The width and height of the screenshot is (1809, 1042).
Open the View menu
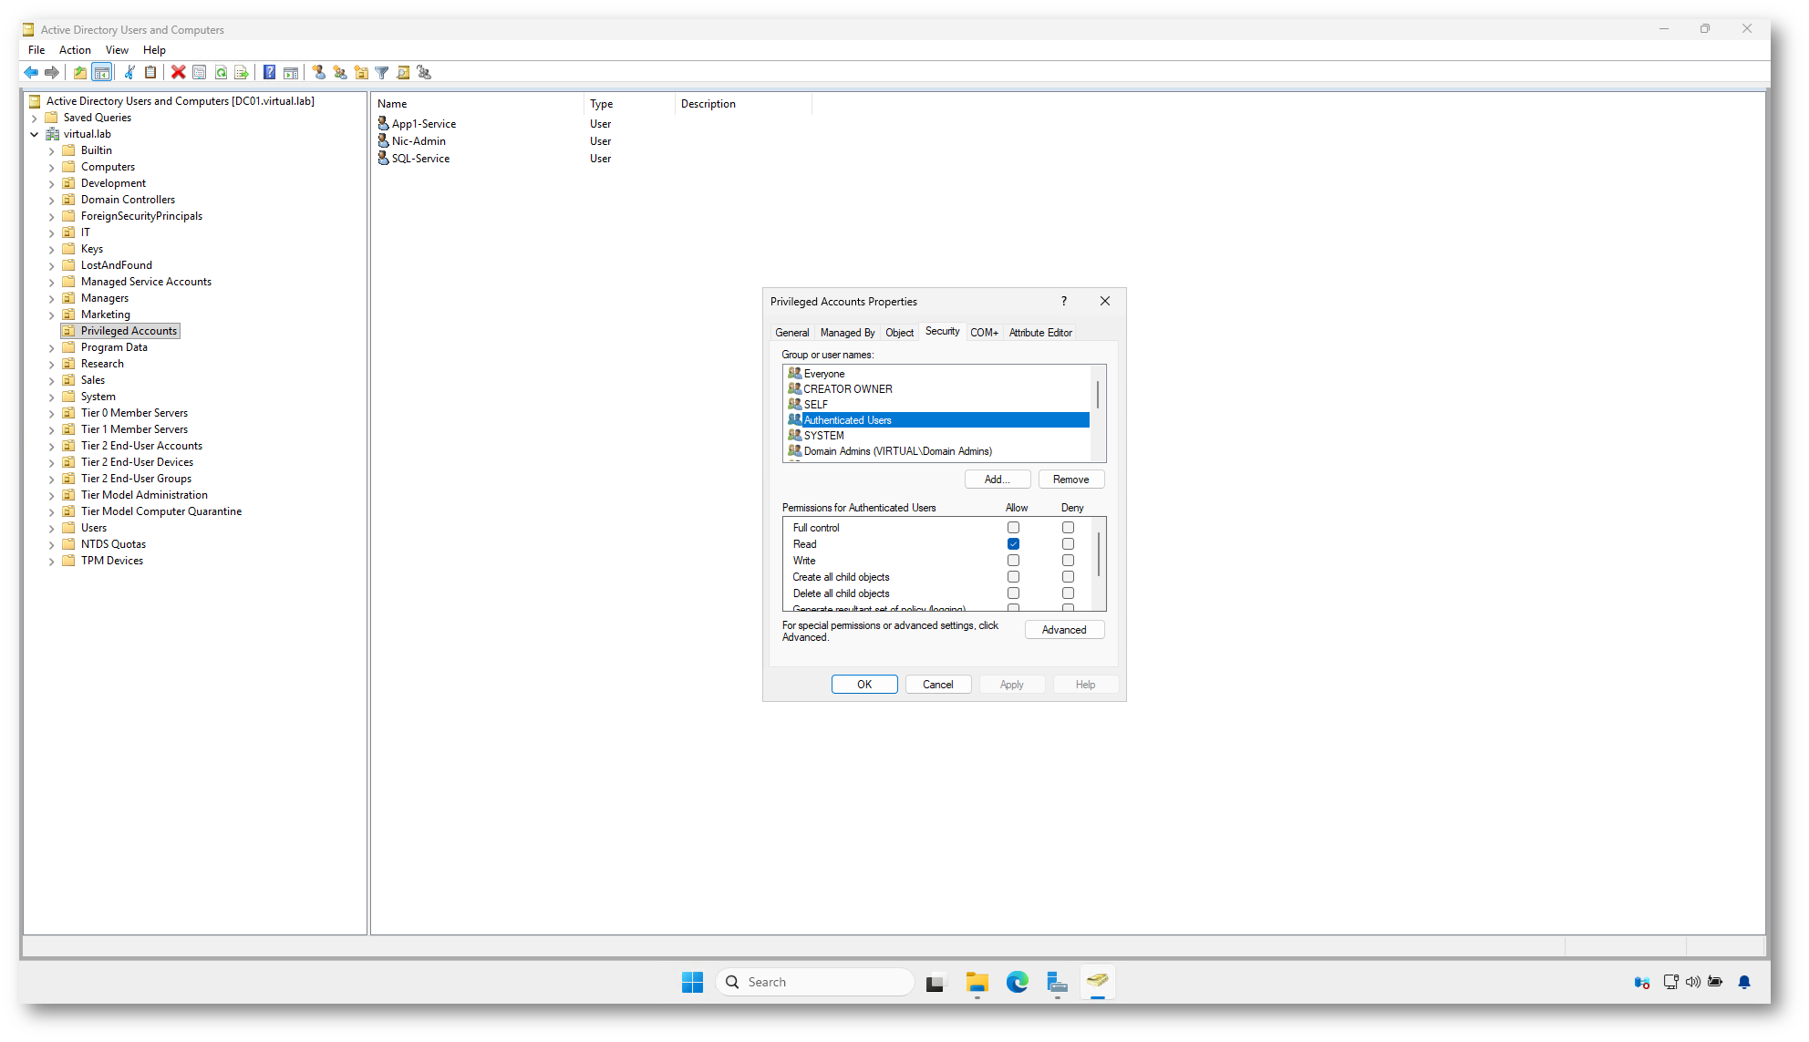pyautogui.click(x=117, y=50)
